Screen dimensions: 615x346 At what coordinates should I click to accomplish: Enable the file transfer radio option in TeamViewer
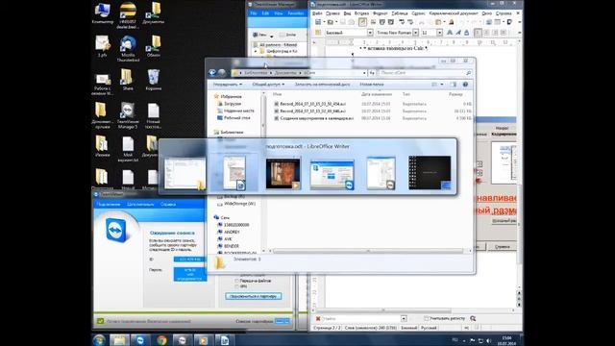coord(236,281)
